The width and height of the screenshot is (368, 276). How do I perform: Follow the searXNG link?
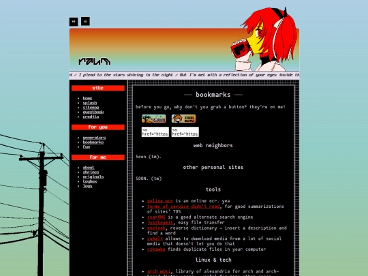tap(156, 217)
